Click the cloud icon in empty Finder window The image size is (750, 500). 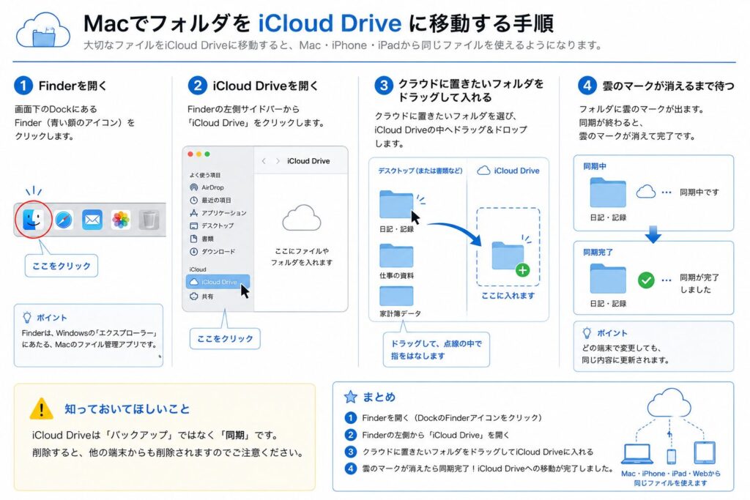pyautogui.click(x=301, y=218)
